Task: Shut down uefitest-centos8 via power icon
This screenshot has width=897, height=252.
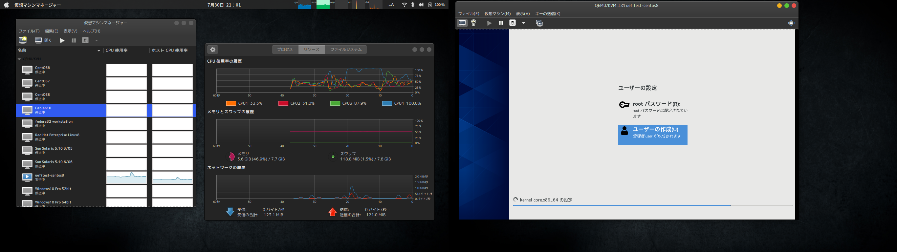Action: [513, 23]
